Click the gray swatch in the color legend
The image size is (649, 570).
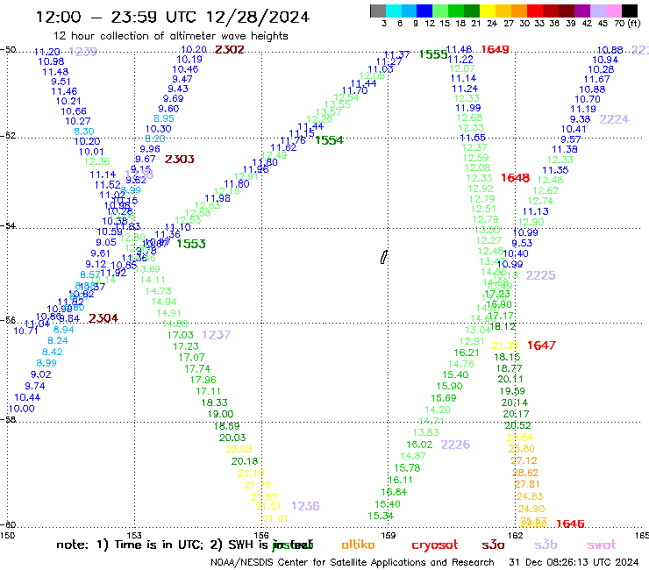click(378, 11)
